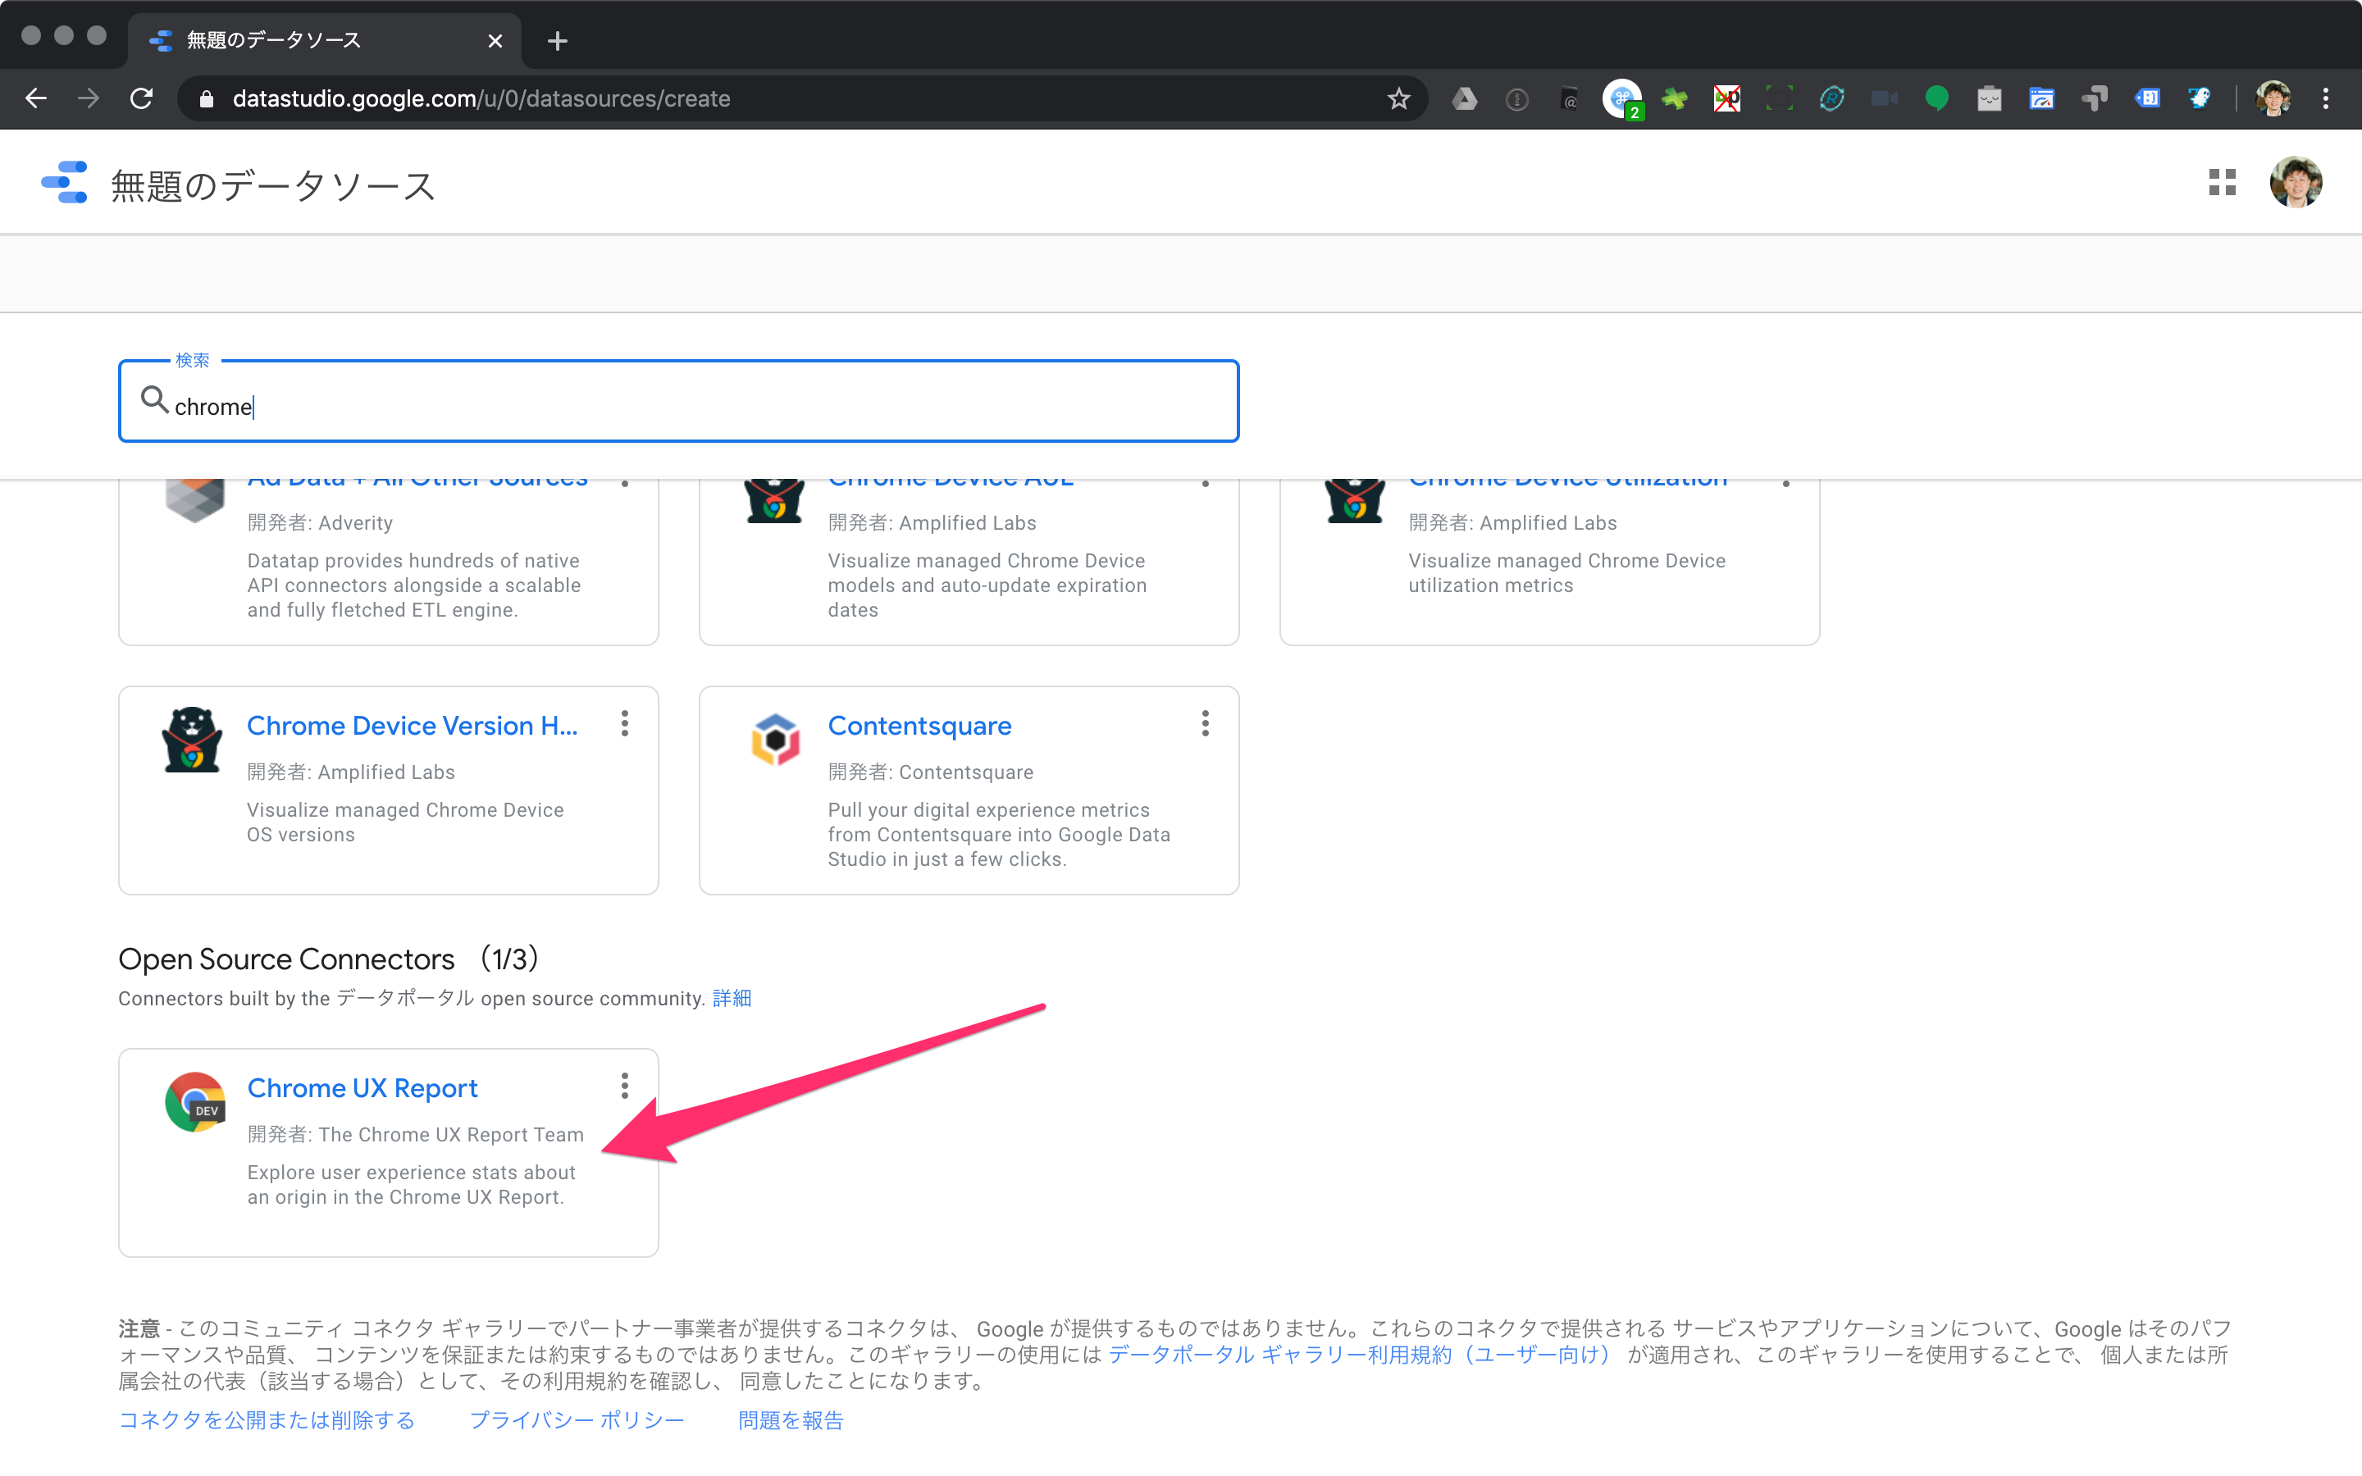Image resolution: width=2362 pixels, height=1476 pixels.
Task: Open Chrome Device Version H... connector
Action: (412, 726)
